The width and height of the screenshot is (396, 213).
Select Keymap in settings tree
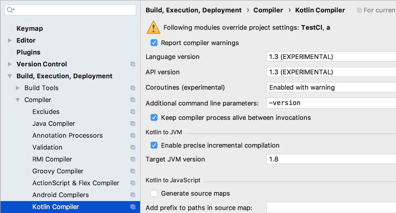[30, 28]
